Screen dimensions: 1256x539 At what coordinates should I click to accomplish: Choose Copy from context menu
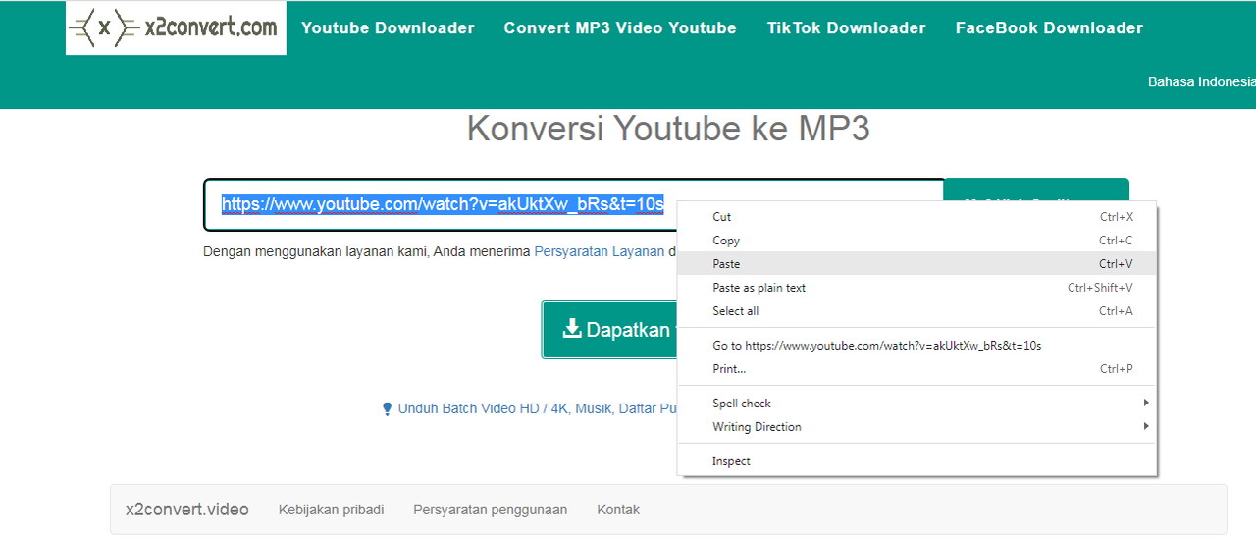[x=917, y=241]
